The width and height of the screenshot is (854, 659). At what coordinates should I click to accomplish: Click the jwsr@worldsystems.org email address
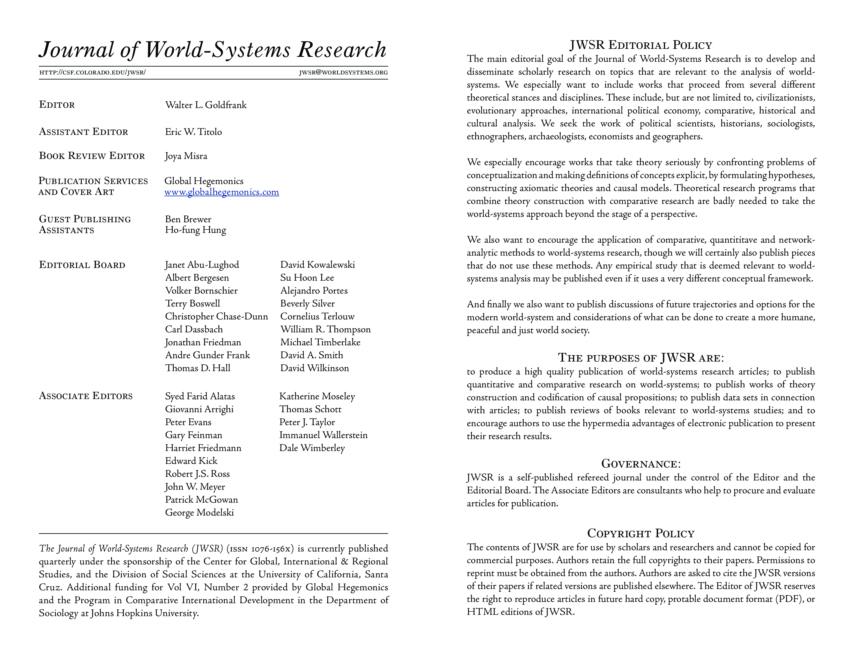(343, 73)
